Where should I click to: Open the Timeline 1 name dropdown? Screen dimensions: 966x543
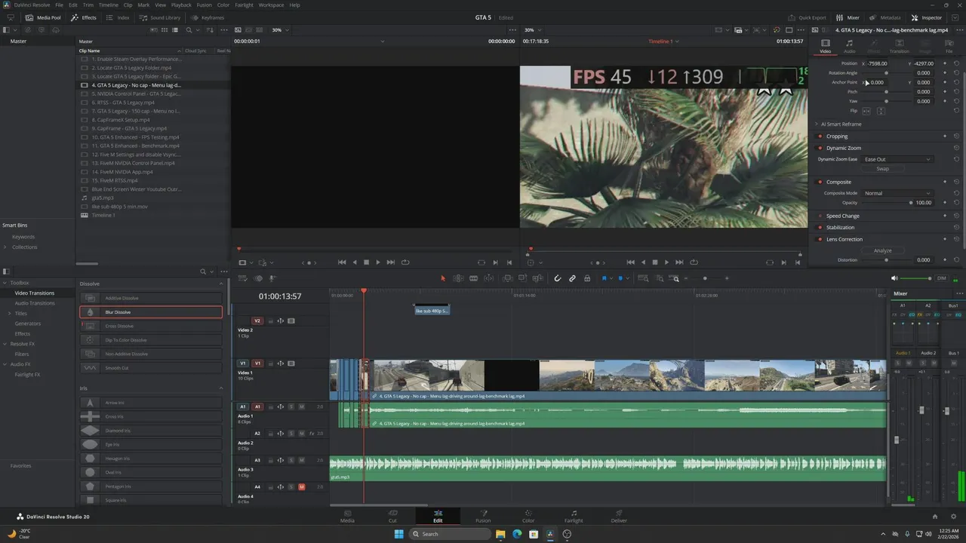[x=664, y=41]
